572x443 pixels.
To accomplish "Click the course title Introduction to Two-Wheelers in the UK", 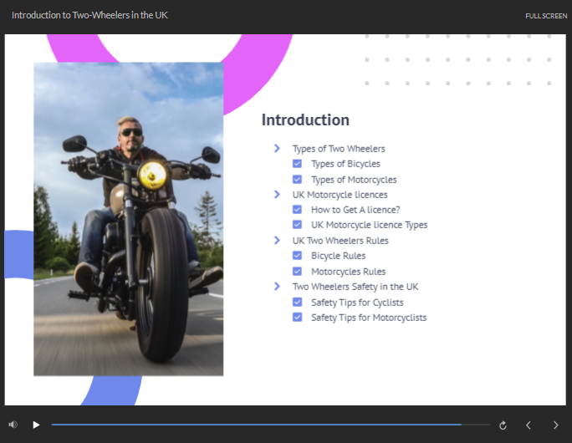I will [x=89, y=15].
